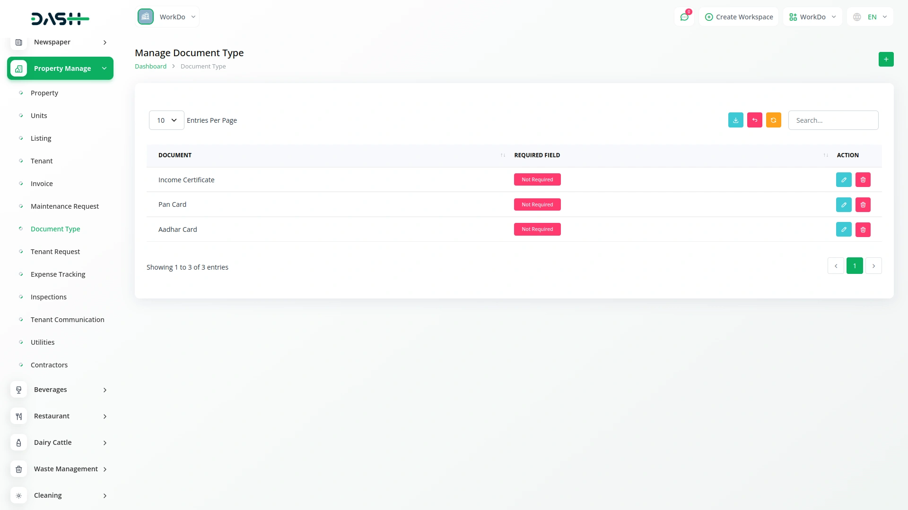Click the Create Workspace button
The height and width of the screenshot is (510, 908).
739,17
